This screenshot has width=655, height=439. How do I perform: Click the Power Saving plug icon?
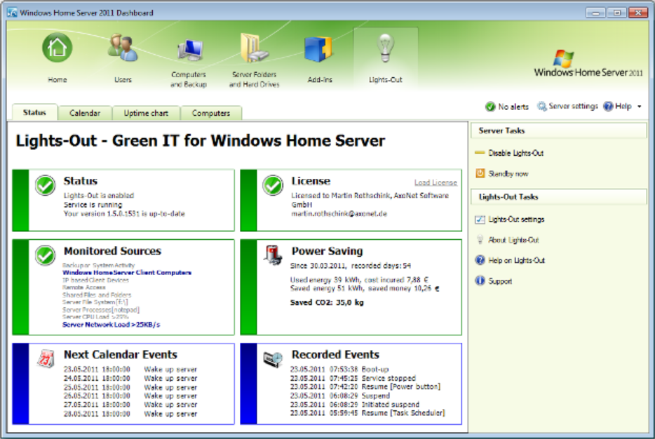(x=273, y=255)
